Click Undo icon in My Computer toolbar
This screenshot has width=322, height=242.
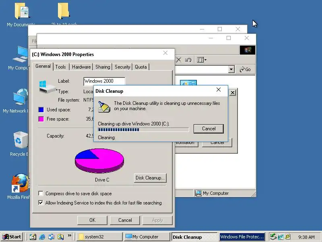(188, 60)
